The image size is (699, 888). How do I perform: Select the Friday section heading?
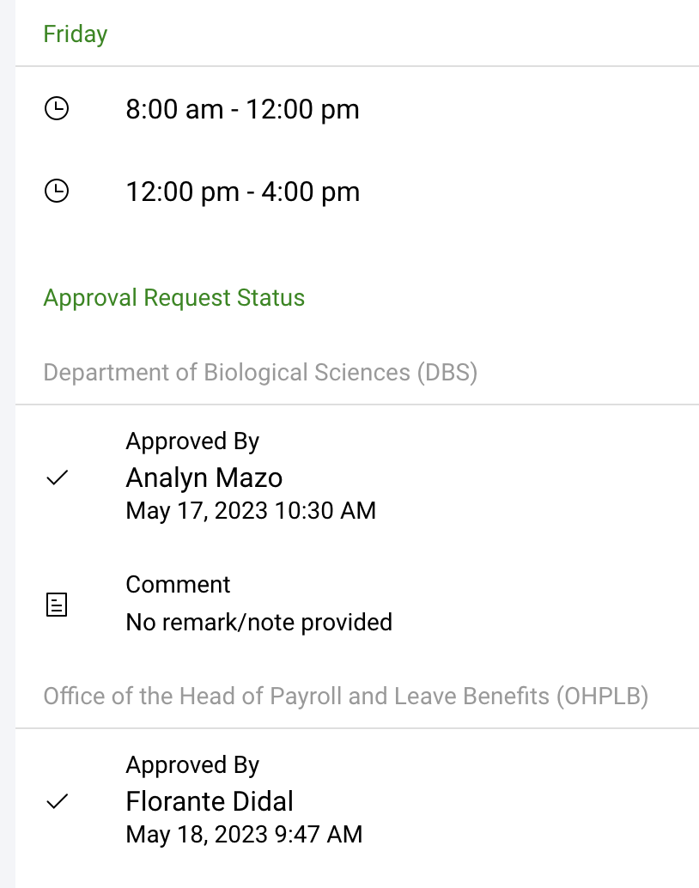click(76, 34)
